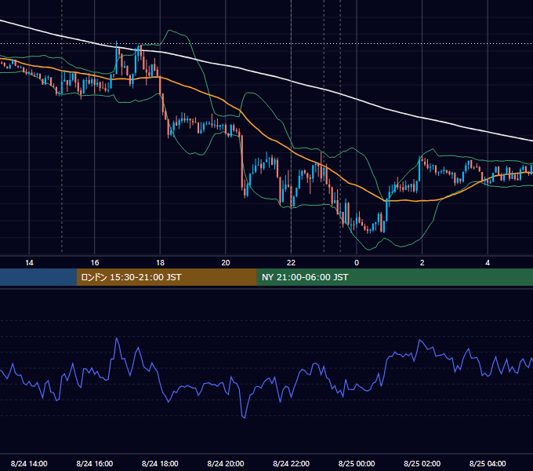Click the 8/25 04:00 time label
The width and height of the screenshot is (533, 471).
pos(488,463)
